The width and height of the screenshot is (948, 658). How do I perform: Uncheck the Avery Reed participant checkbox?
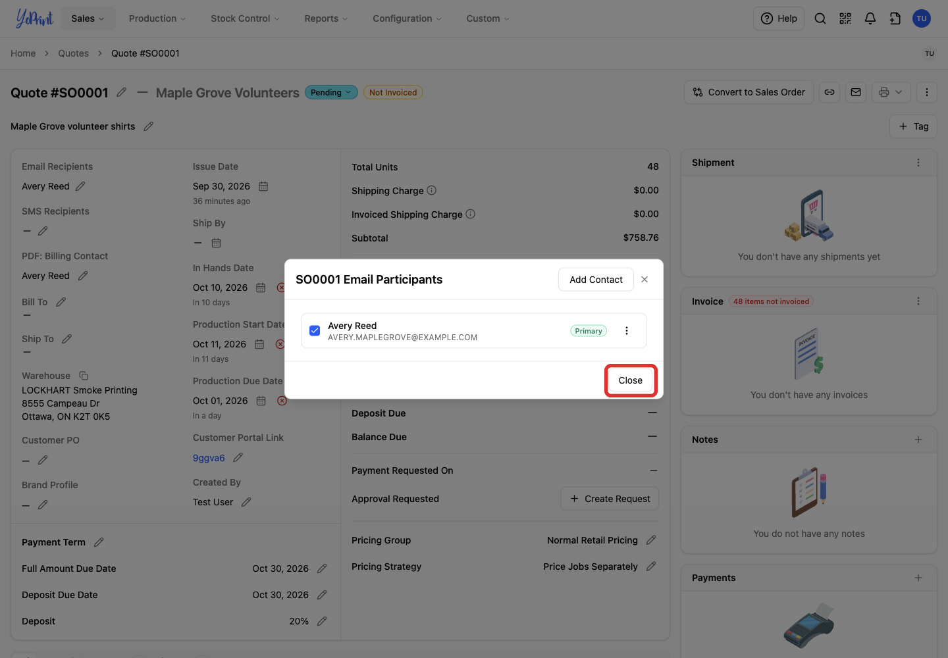pos(315,330)
